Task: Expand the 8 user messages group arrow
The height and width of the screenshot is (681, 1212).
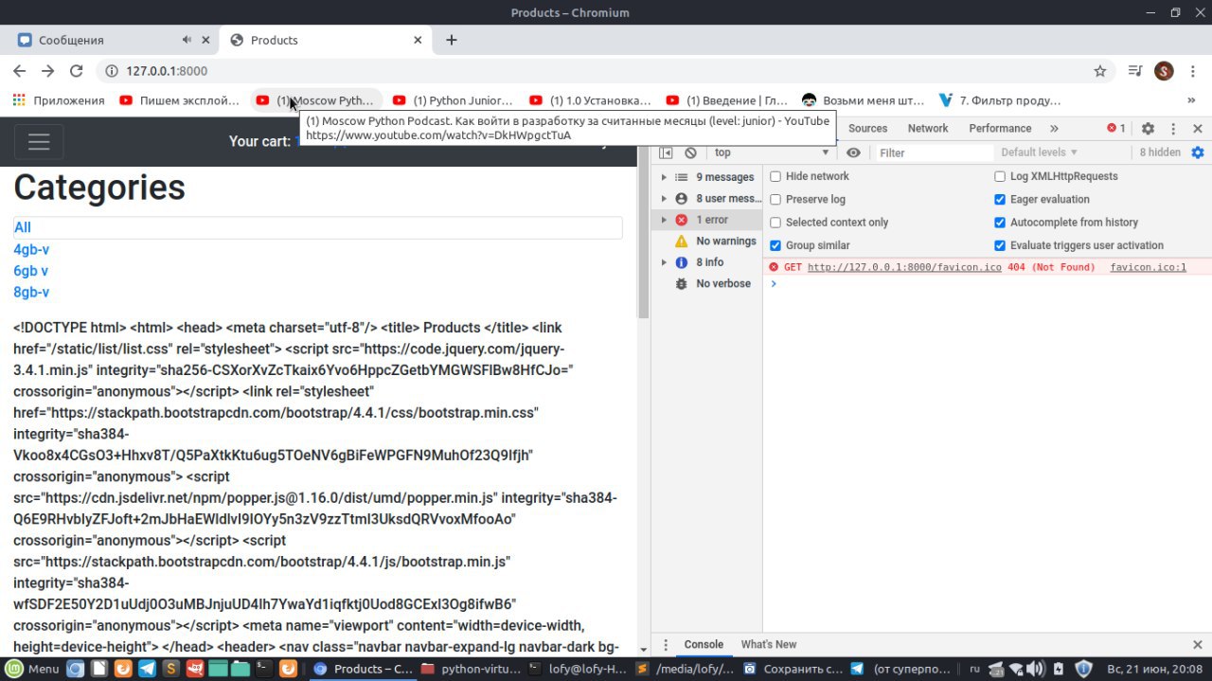Action: coord(664,199)
